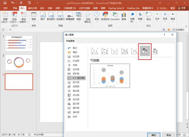Select 雷达图 (Radar) chart type in list

coord(76,91)
